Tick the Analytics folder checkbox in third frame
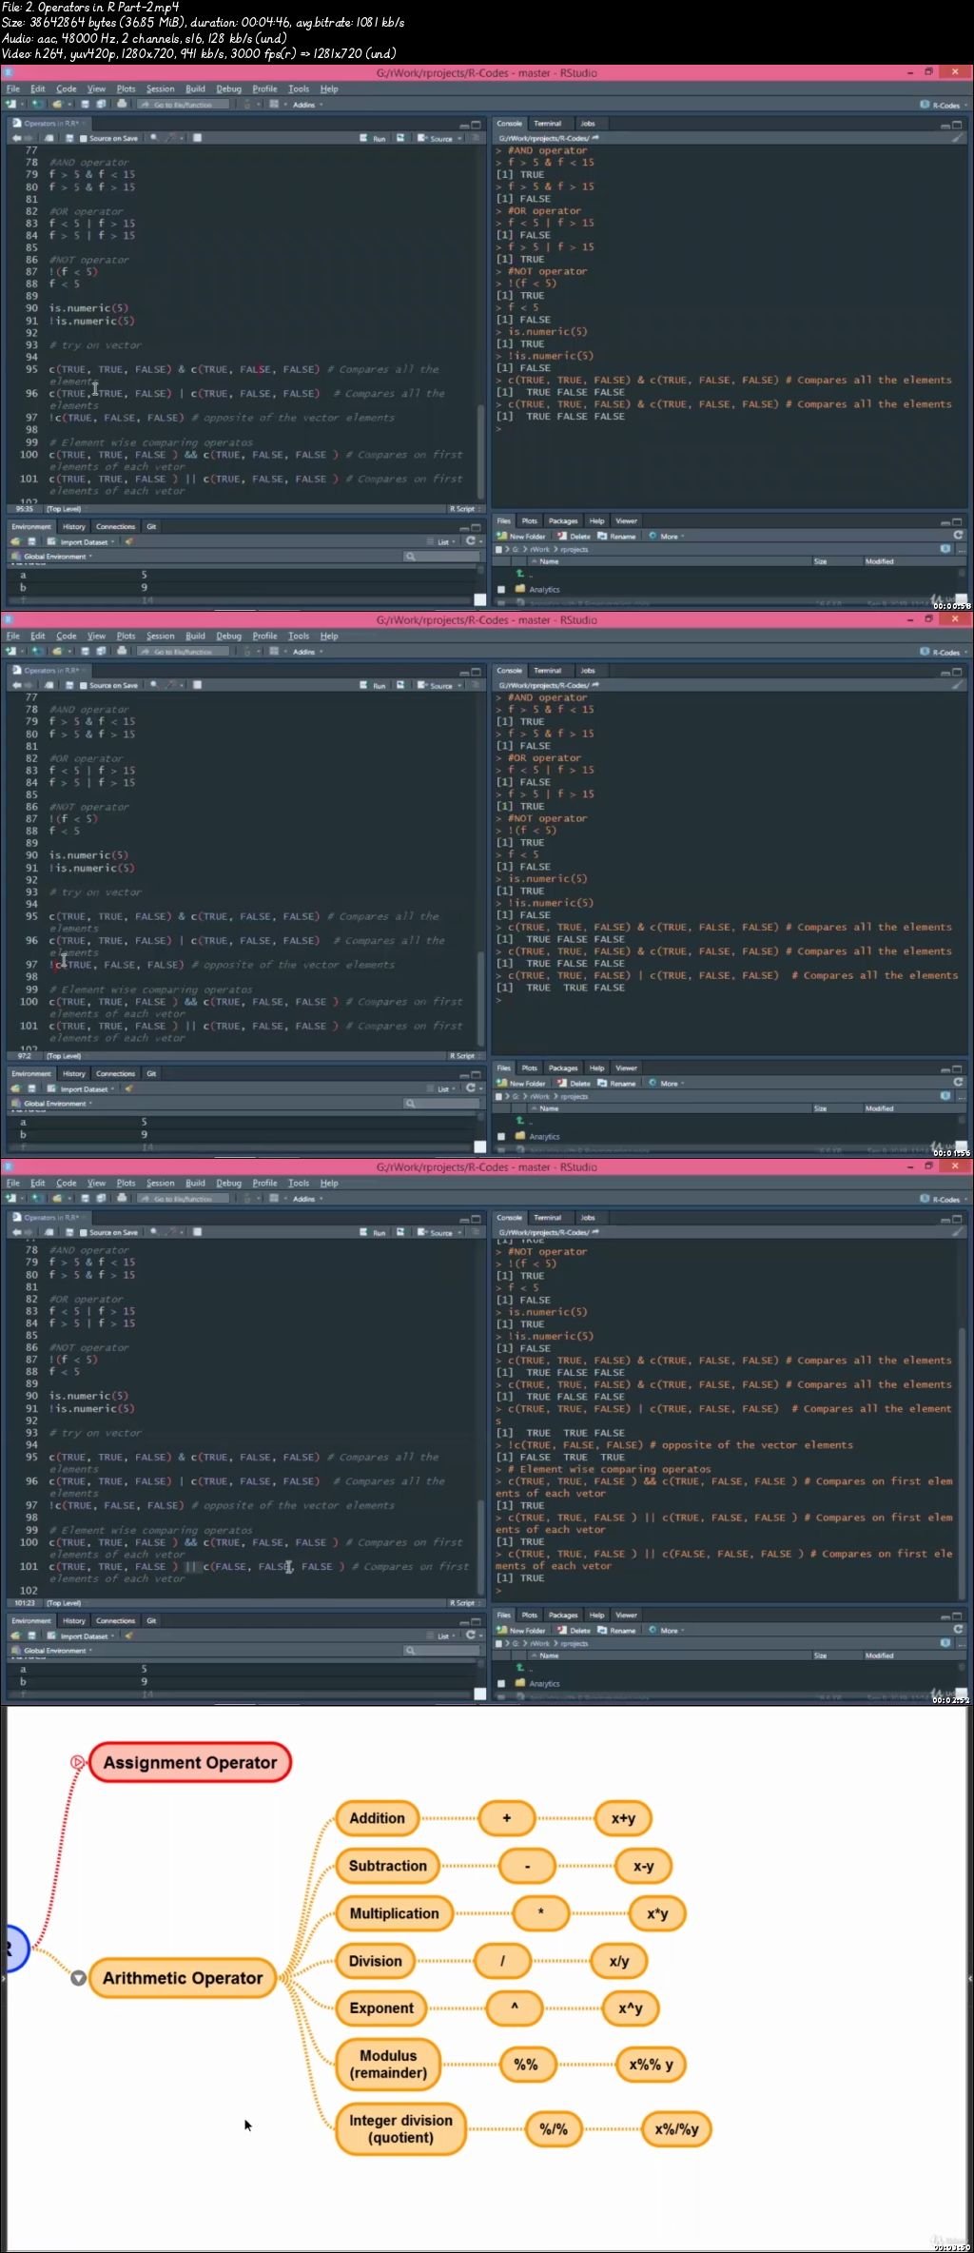 (501, 1683)
